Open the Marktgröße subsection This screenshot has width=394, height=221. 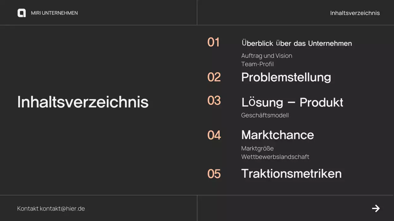click(257, 149)
